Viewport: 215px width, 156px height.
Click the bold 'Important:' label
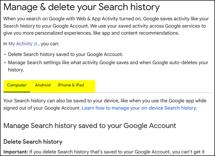click(16, 152)
